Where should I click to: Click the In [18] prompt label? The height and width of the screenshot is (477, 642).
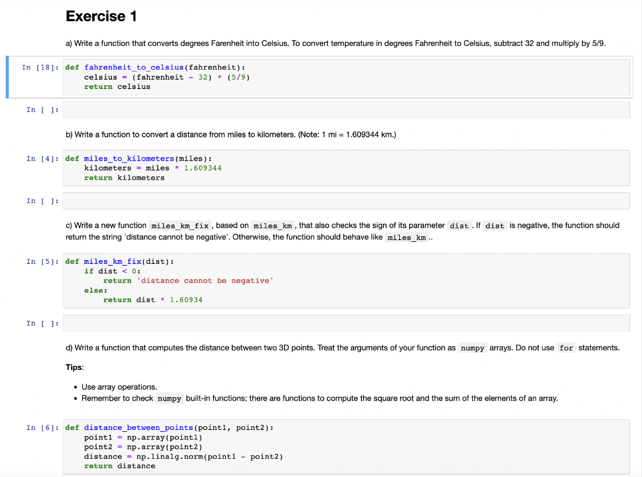click(39, 67)
